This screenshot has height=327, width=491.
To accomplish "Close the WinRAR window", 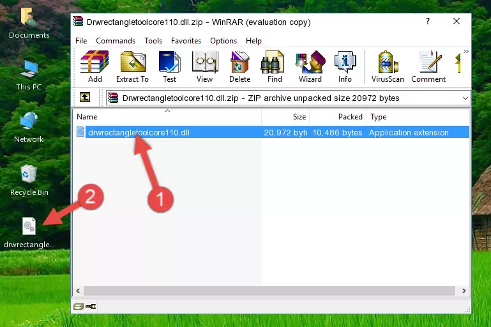I will click(x=457, y=21).
